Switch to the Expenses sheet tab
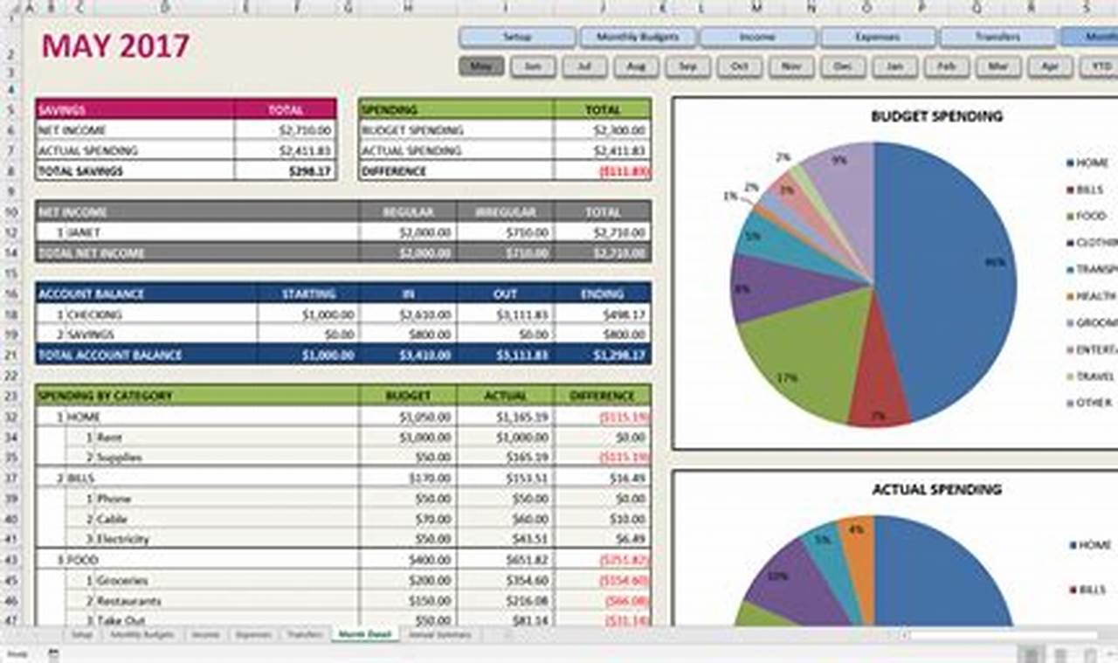This screenshot has height=663, width=1118. pos(253,635)
